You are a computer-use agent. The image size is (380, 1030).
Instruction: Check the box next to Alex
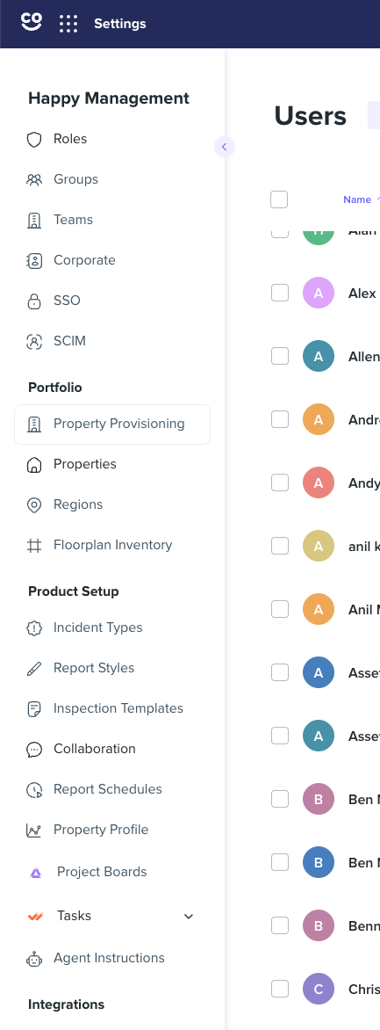(x=280, y=293)
